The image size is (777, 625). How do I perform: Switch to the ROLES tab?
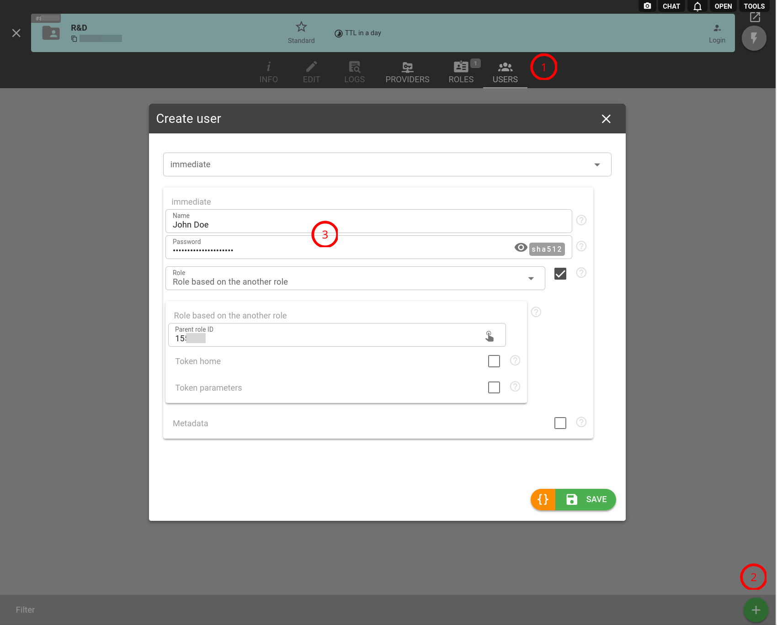click(461, 72)
